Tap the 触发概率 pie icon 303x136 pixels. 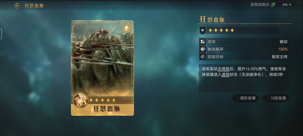point(203,49)
